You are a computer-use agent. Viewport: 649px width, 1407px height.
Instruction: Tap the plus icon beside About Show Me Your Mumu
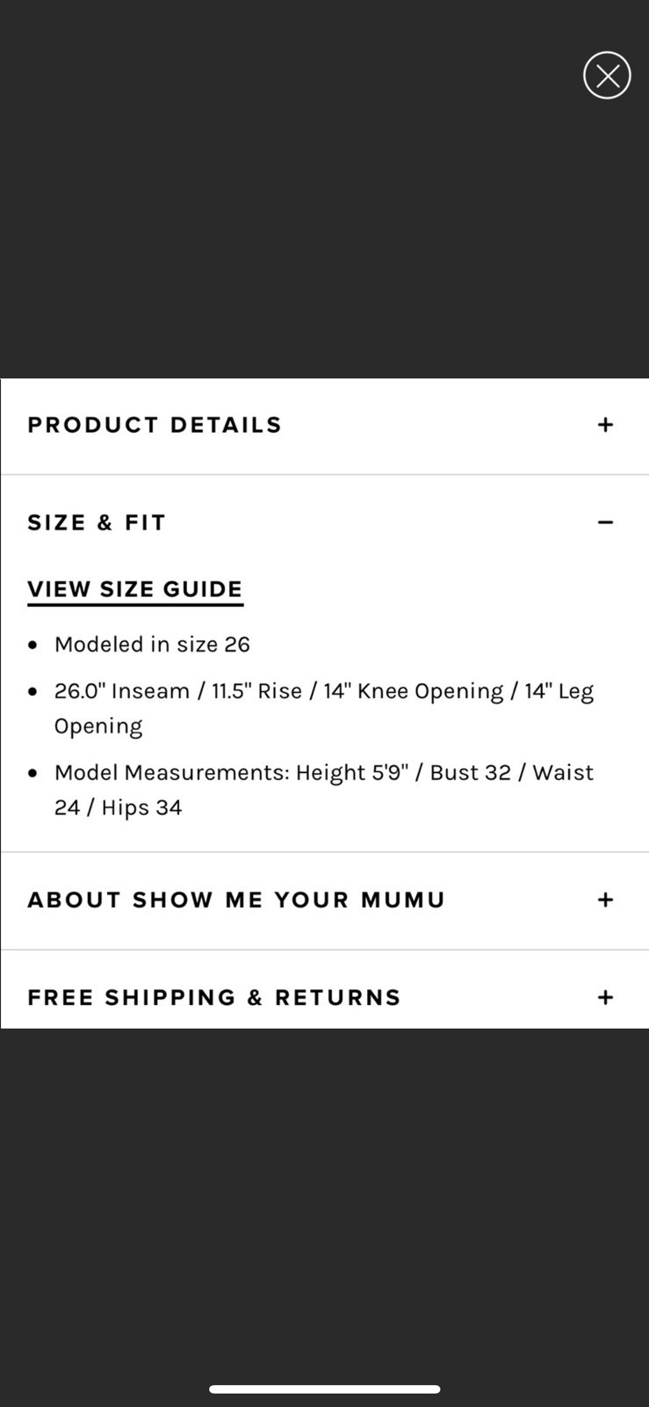605,900
